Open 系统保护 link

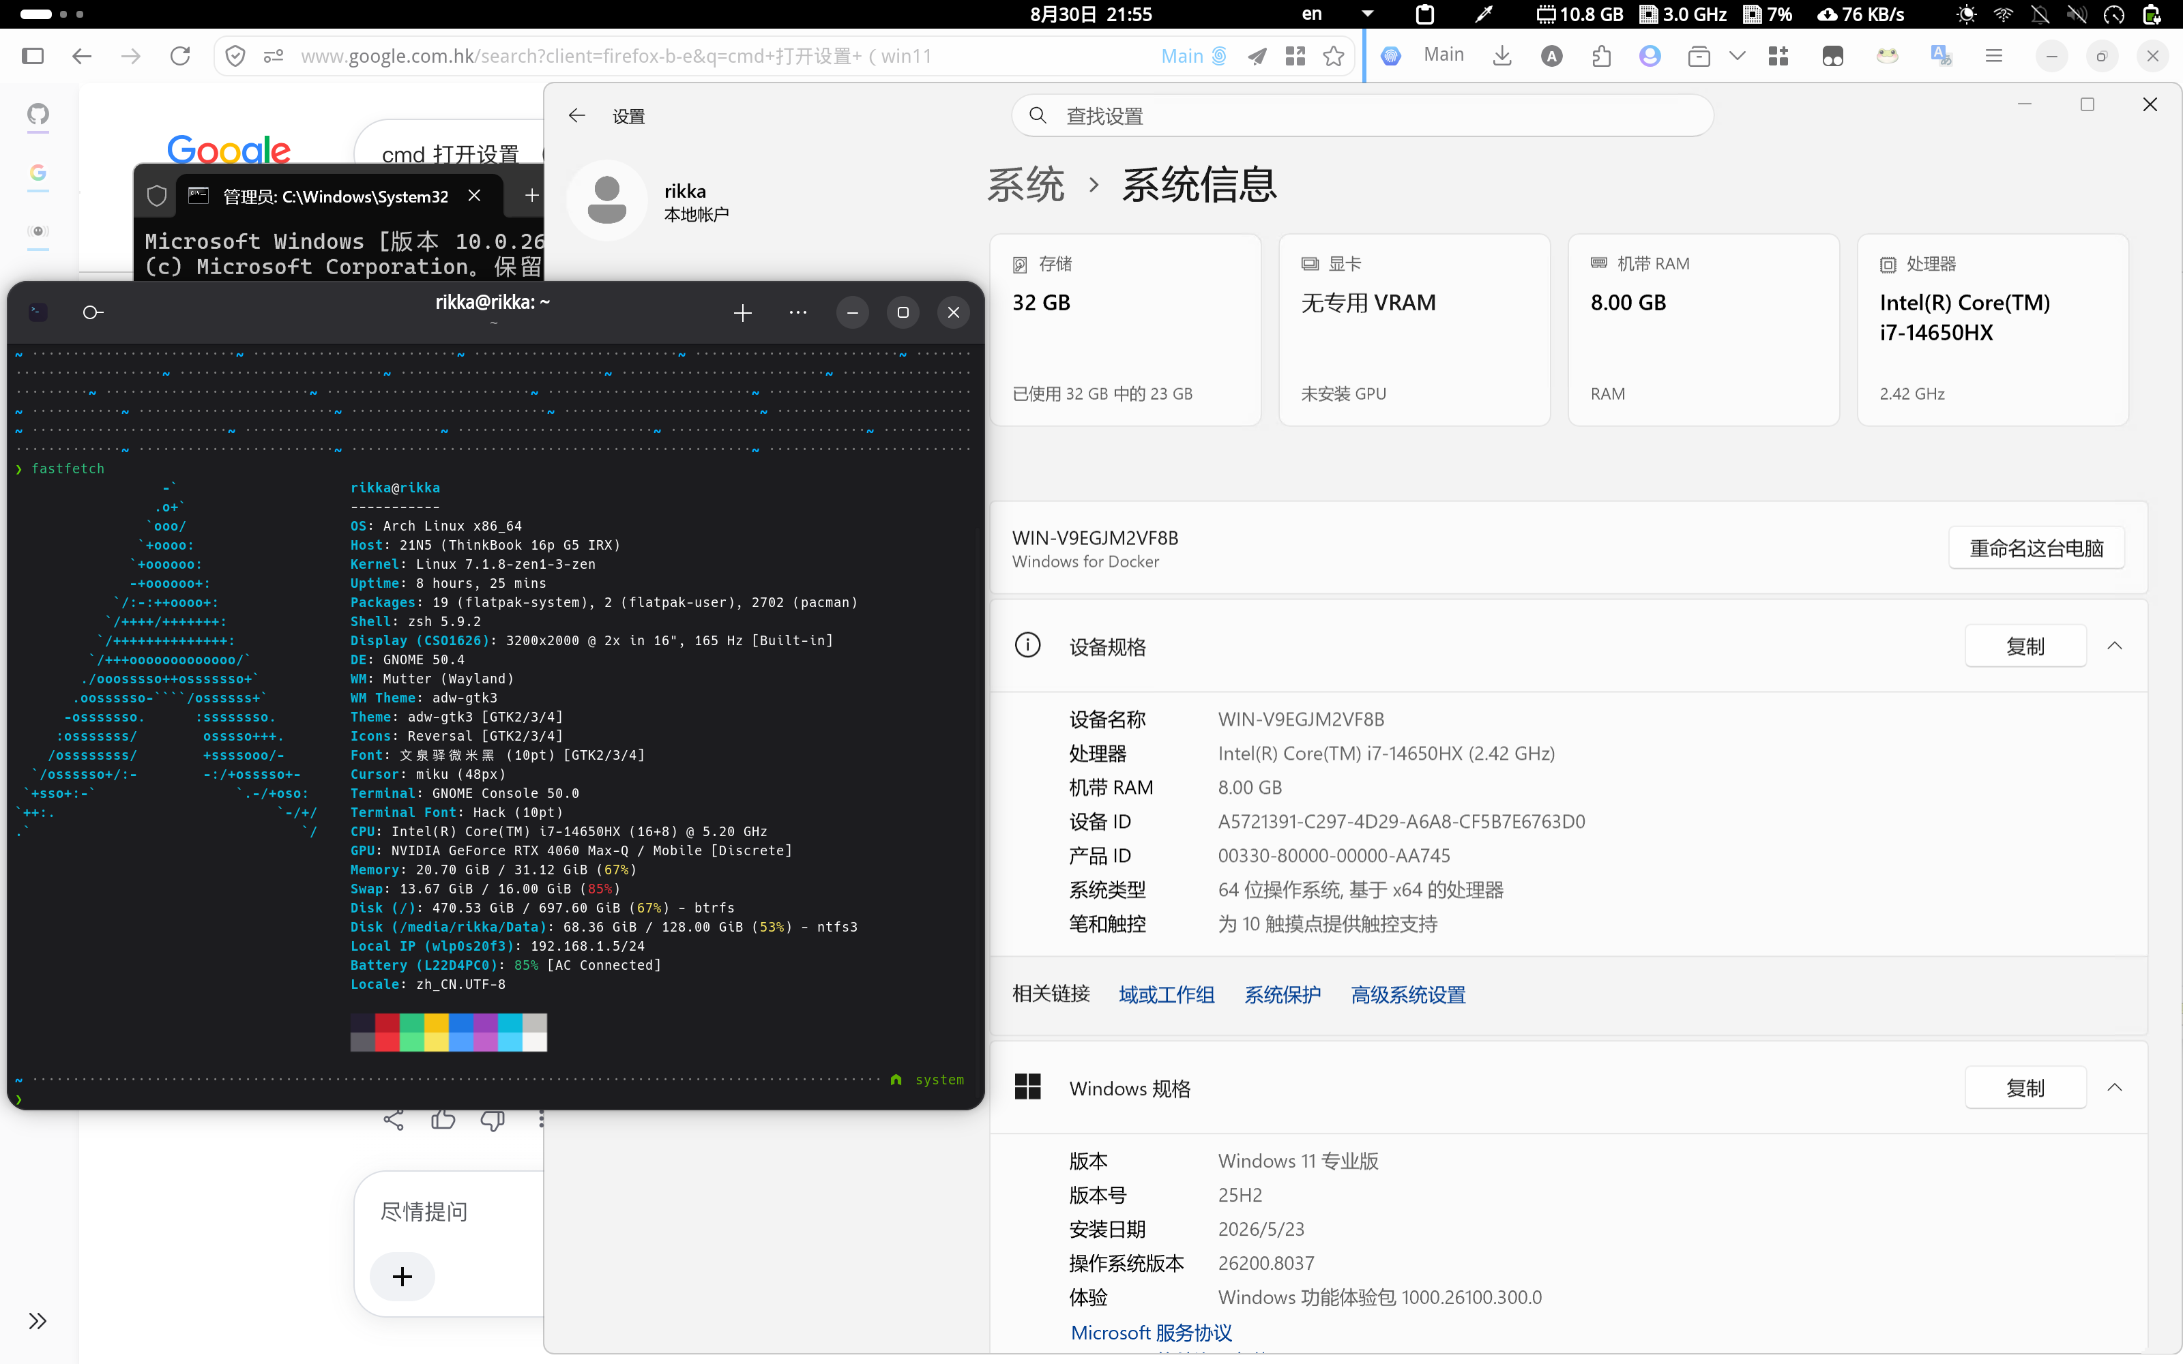[1282, 994]
